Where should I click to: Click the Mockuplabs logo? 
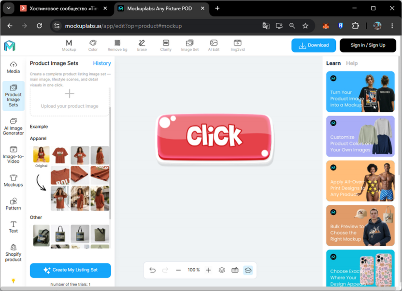pos(10,45)
